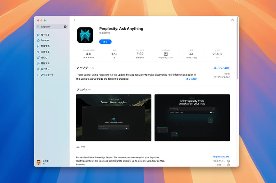The height and width of the screenshot is (183, 276).
Task: Click the hammer icon for 開発する
Action: point(38,63)
